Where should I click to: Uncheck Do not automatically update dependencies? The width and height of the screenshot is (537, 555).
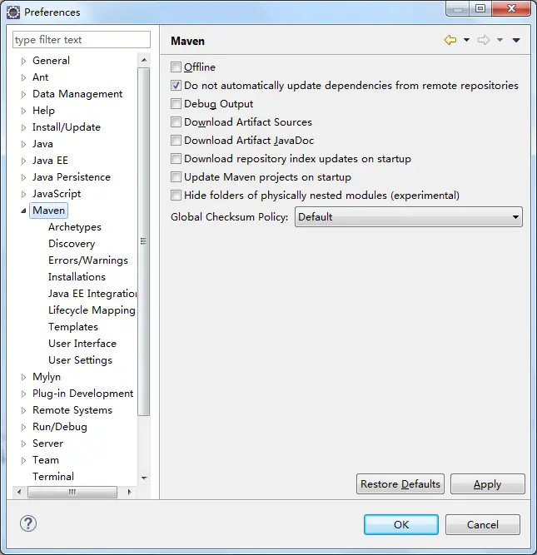click(176, 86)
